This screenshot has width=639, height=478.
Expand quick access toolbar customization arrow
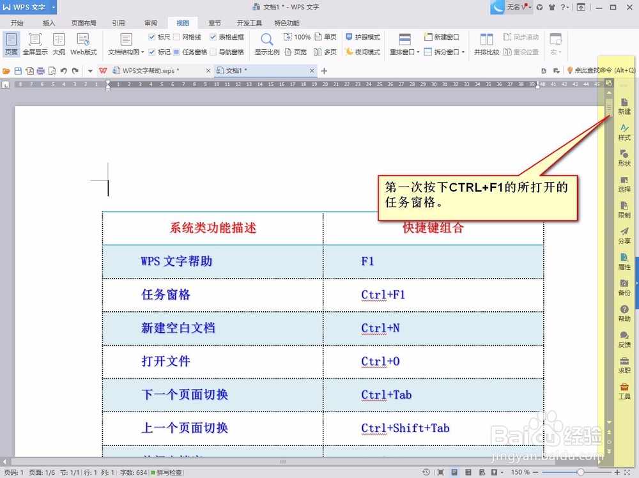pyautogui.click(x=90, y=71)
